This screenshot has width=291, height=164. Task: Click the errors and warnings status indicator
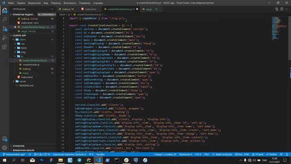pyautogui.click(x=42, y=154)
